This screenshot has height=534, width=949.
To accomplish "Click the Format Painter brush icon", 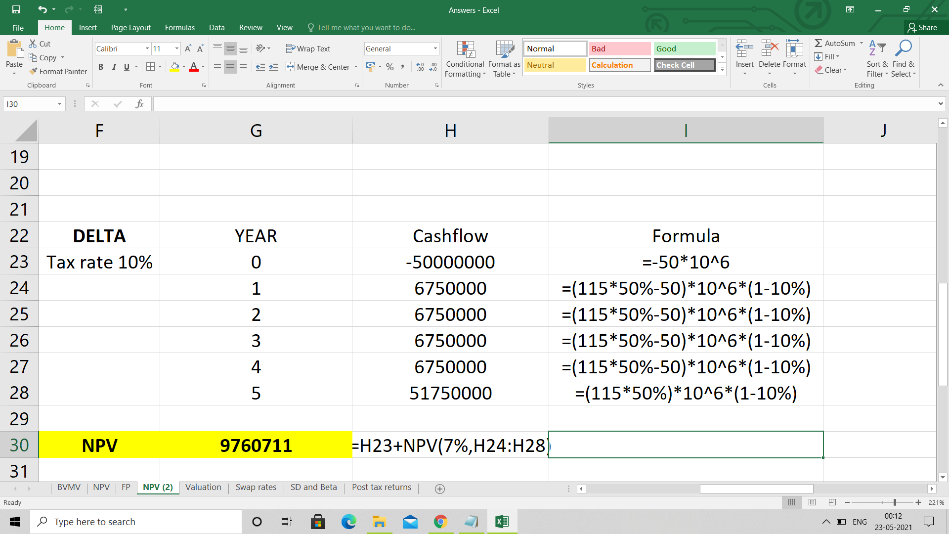I will point(34,72).
